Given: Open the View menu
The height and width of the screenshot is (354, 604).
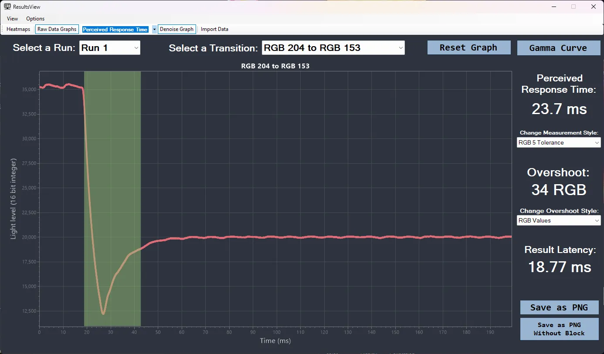Looking at the screenshot, I should [13, 19].
